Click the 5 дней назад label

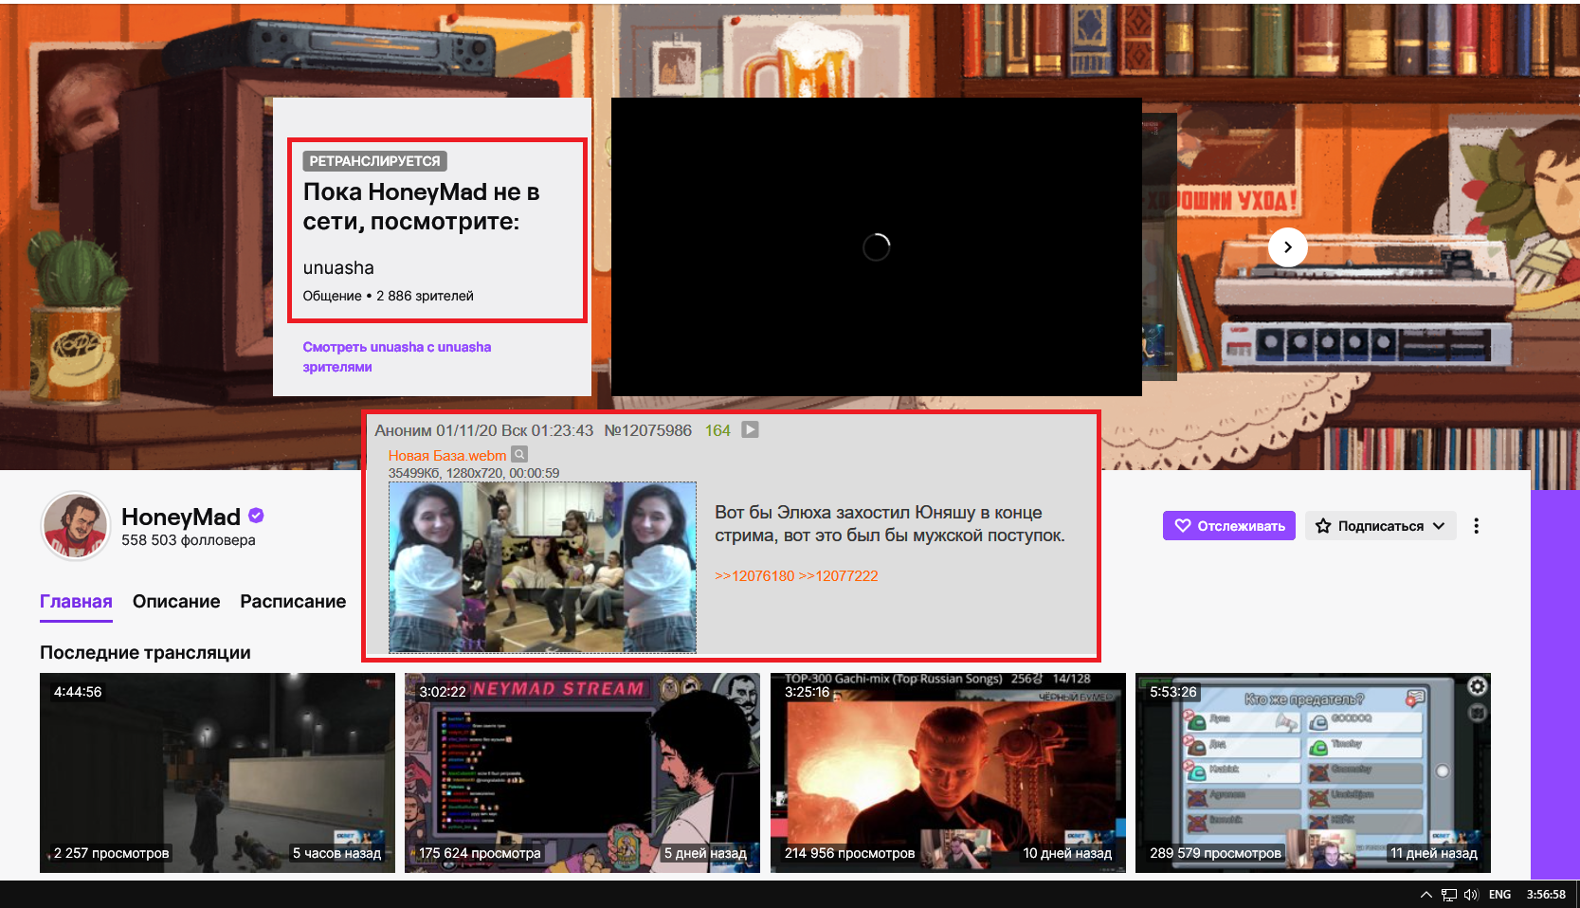click(x=705, y=853)
